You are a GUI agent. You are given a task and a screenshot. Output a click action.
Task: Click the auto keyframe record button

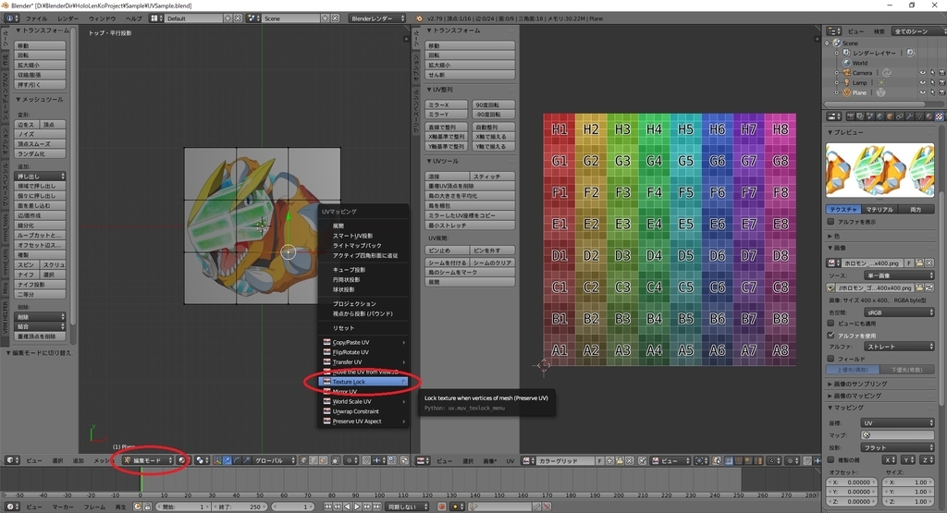(x=442, y=507)
